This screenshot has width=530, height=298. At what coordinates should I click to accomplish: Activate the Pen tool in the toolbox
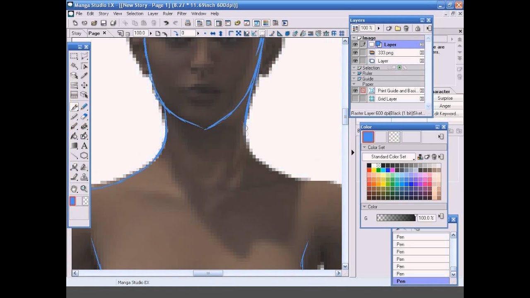[74, 107]
